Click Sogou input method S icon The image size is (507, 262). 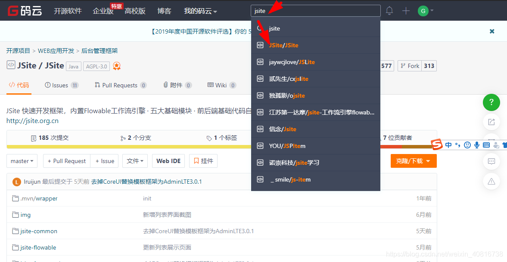[437, 145]
